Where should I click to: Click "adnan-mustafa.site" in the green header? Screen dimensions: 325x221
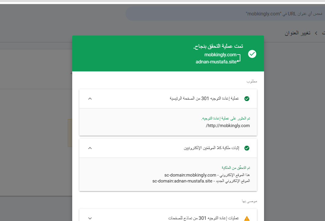point(216,62)
